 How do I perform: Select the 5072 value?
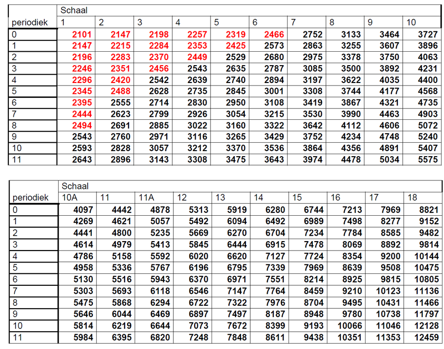428,125
